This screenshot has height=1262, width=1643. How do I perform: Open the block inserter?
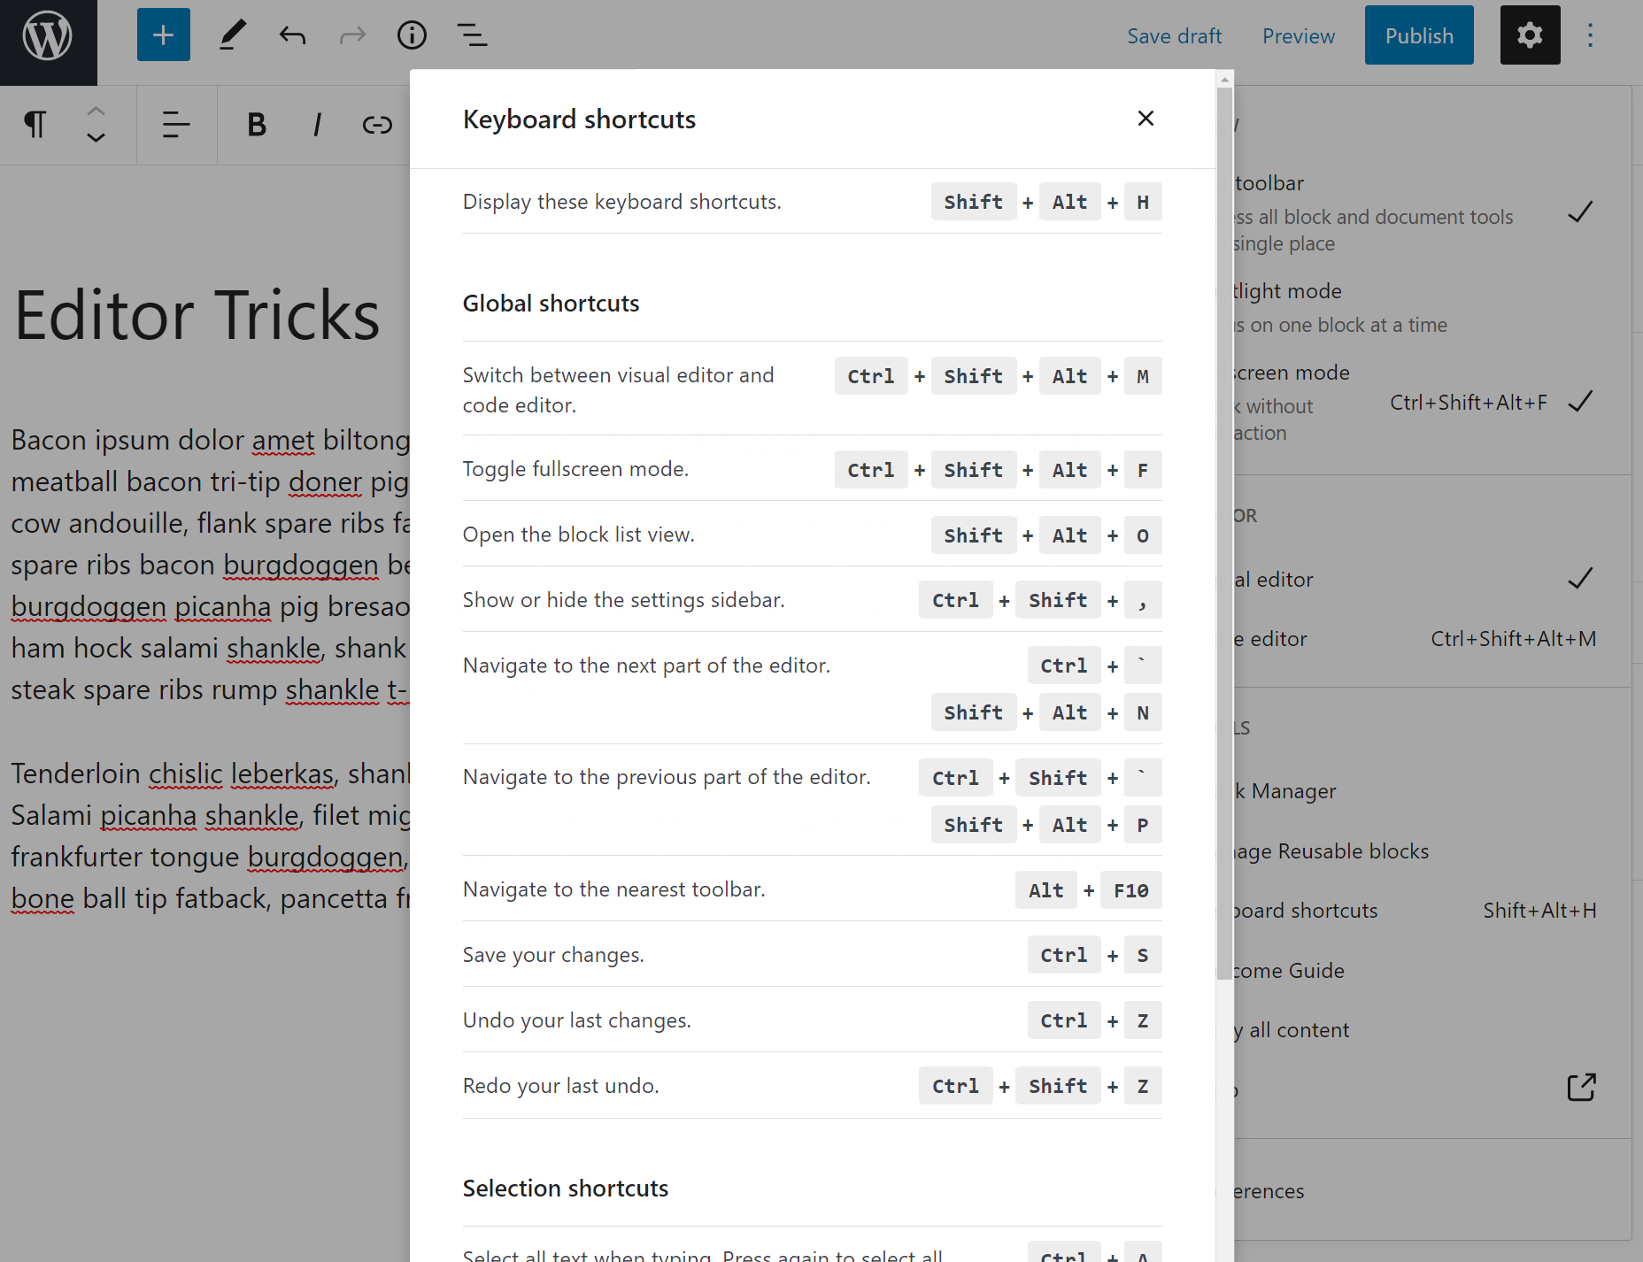point(163,35)
